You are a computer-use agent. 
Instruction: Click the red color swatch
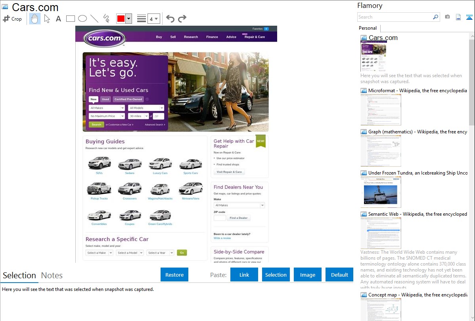coord(121,19)
